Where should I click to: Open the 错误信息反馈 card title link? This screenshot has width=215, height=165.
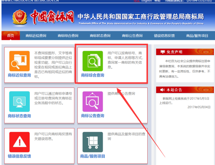[19, 156]
